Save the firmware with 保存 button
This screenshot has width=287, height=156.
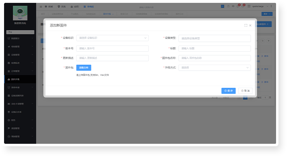click(x=229, y=91)
